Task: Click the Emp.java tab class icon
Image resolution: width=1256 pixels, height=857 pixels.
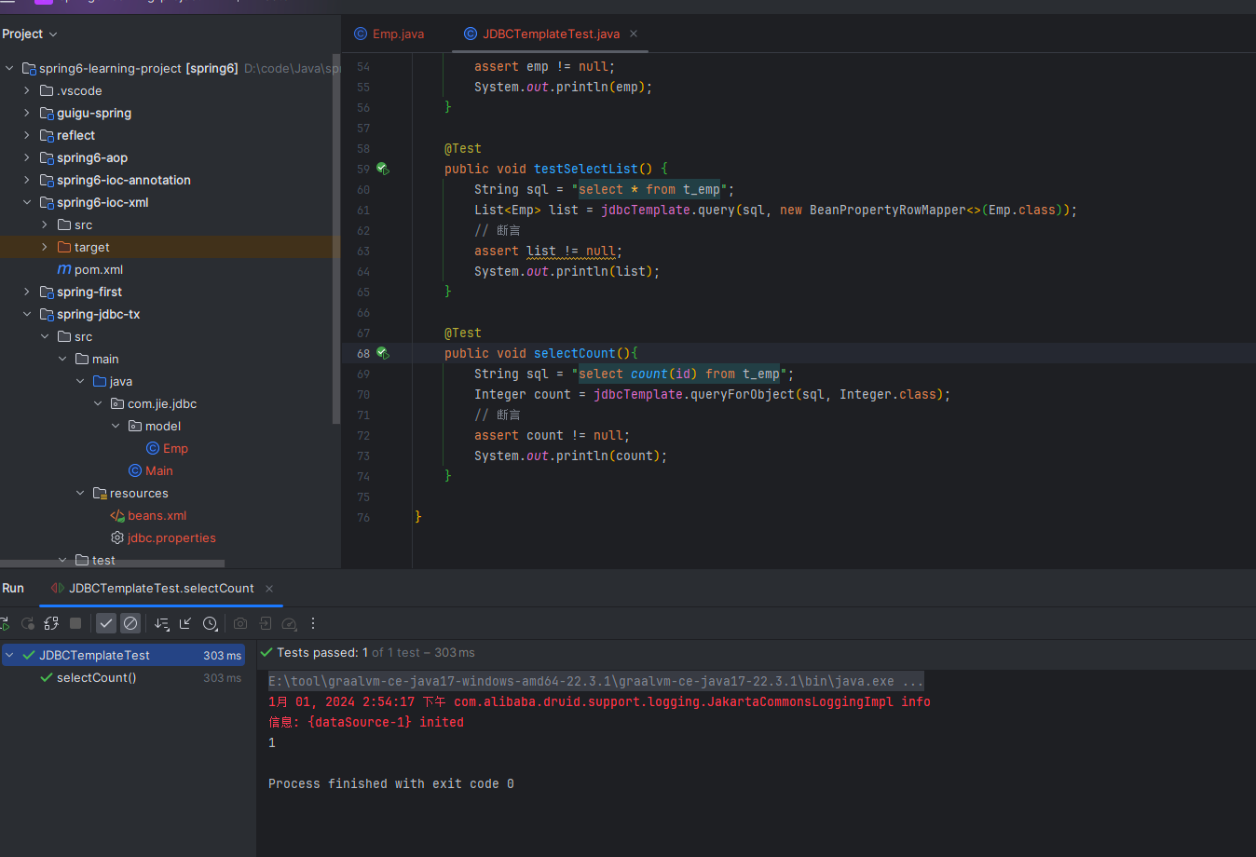Action: coord(361,34)
